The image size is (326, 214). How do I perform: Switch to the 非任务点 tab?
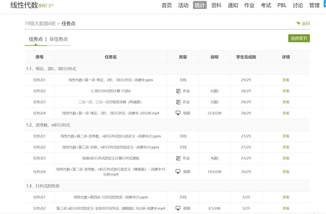[59, 39]
